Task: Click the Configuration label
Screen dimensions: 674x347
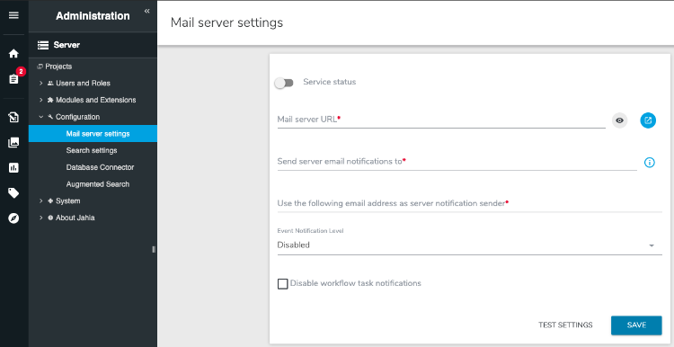Action: pyautogui.click(x=78, y=117)
